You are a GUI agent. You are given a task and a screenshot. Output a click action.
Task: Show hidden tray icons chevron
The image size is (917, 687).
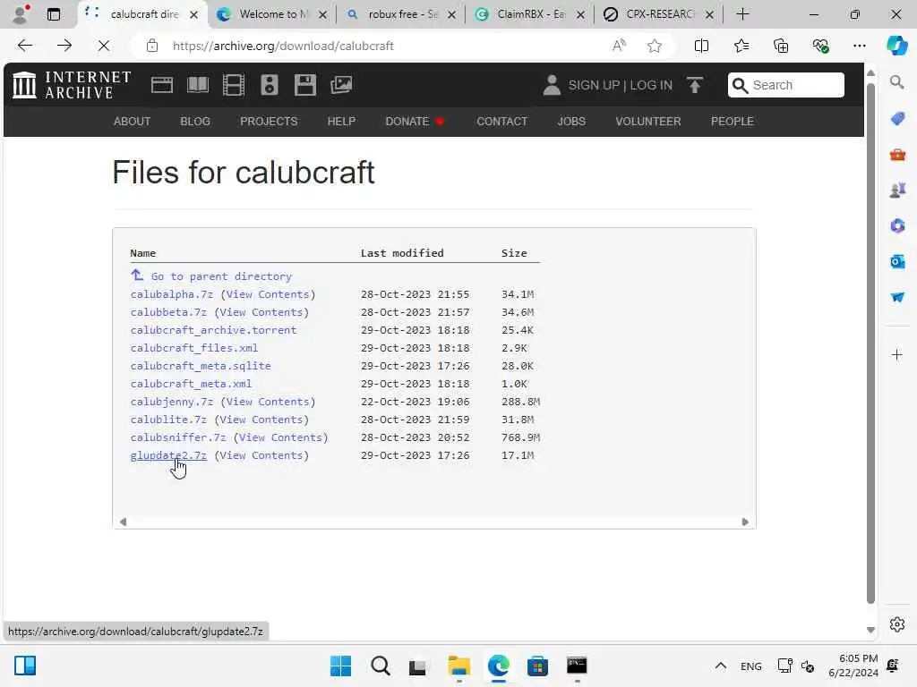(721, 666)
